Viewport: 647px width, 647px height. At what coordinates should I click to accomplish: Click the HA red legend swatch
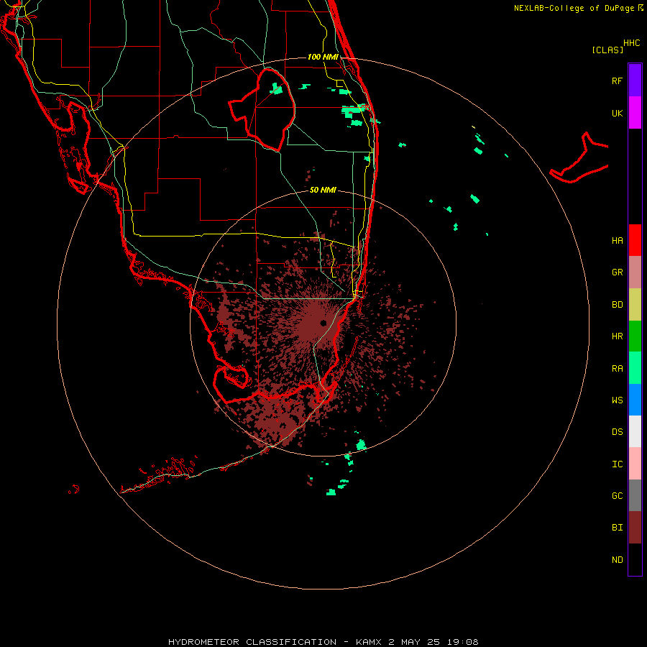(x=635, y=240)
